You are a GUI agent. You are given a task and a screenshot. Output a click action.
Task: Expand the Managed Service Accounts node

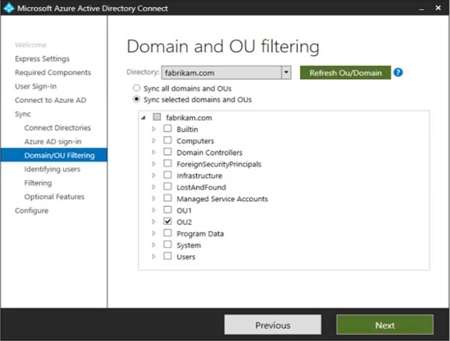coord(154,198)
